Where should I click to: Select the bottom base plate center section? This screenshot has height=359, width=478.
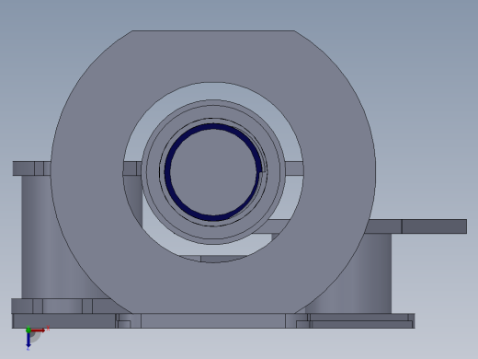tap(213, 321)
